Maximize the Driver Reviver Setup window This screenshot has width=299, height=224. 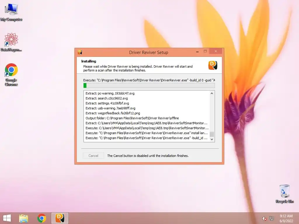coord(205,51)
